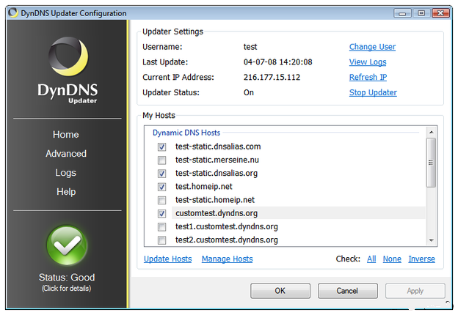Image resolution: width=458 pixels, height=315 pixels.
Task: Click the Update Hosts link
Action: 167,259
